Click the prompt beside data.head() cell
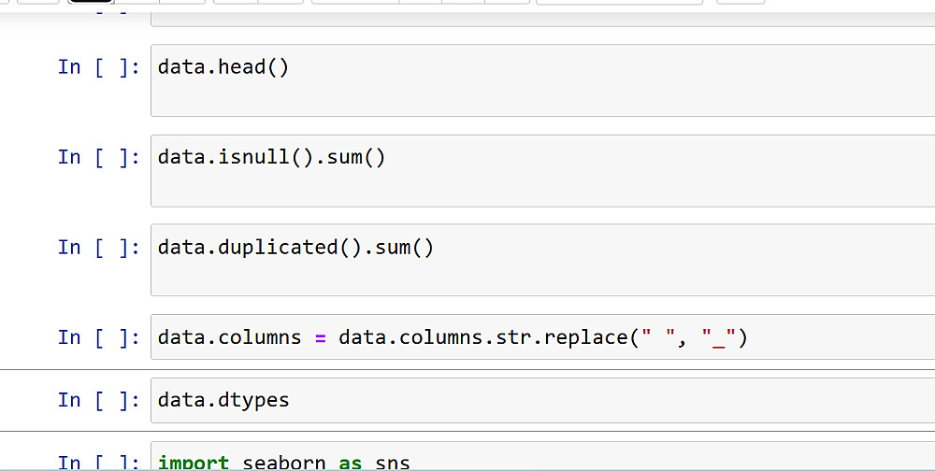 (x=98, y=67)
